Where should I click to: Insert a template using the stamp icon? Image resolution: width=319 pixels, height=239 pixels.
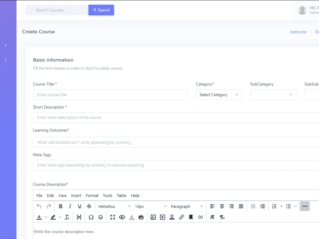pyautogui.click(x=172, y=217)
